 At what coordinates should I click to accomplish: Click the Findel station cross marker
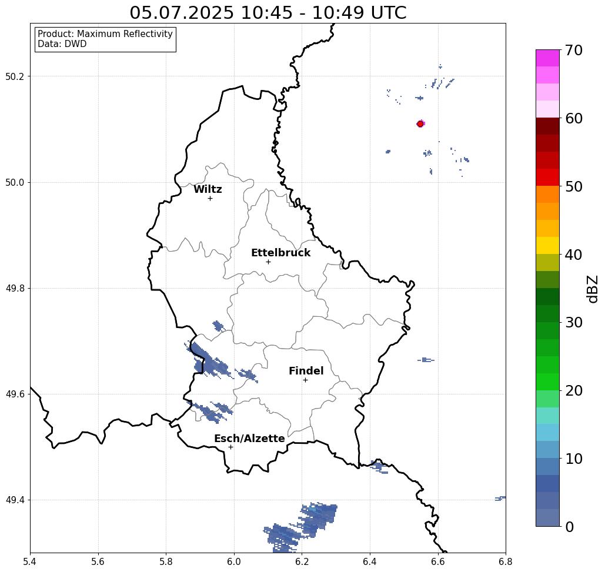pyautogui.click(x=305, y=380)
